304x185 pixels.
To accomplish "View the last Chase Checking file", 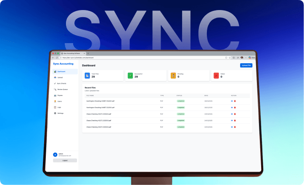I will point(232,127).
